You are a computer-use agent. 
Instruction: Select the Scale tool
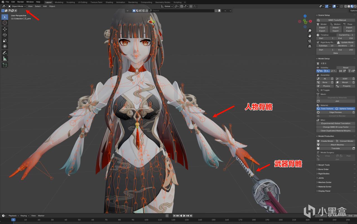click(5, 41)
